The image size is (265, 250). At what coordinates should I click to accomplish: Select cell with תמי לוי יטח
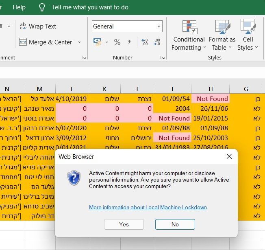coord(39,177)
